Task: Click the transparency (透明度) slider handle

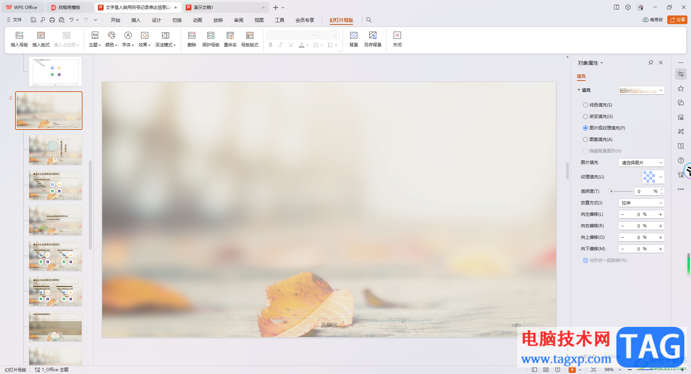Action: tap(611, 191)
